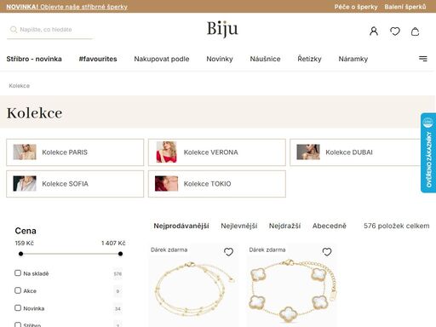Enable the Stříbro filter checkbox
The height and width of the screenshot is (327, 436).
(x=18, y=324)
